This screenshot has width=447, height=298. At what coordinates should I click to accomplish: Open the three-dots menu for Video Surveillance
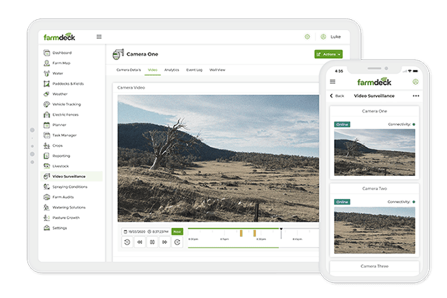(x=416, y=96)
